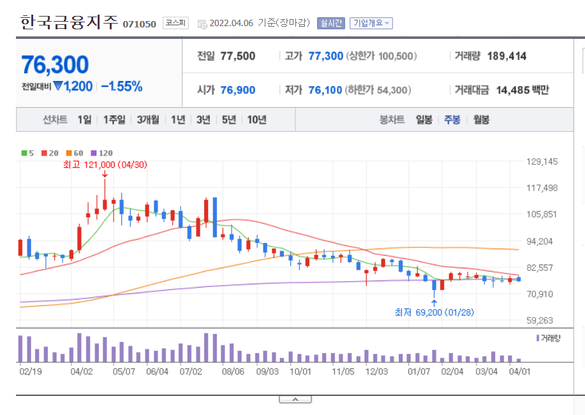
Task: Switch to the 3개월 line chart
Action: coord(148,120)
